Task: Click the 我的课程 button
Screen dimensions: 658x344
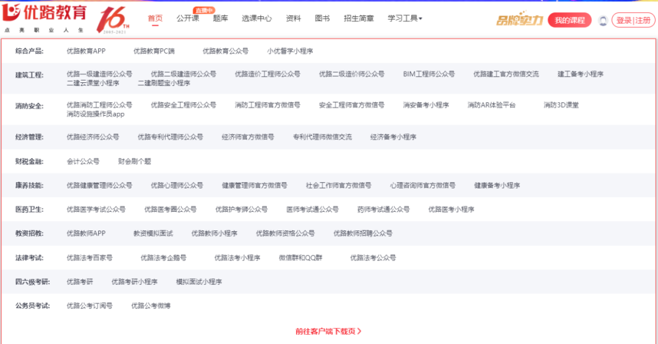Action: [x=570, y=20]
